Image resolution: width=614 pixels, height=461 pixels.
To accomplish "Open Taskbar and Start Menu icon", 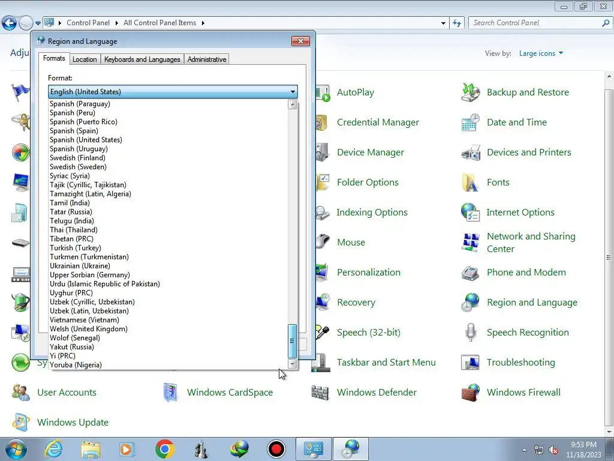I will (x=321, y=363).
